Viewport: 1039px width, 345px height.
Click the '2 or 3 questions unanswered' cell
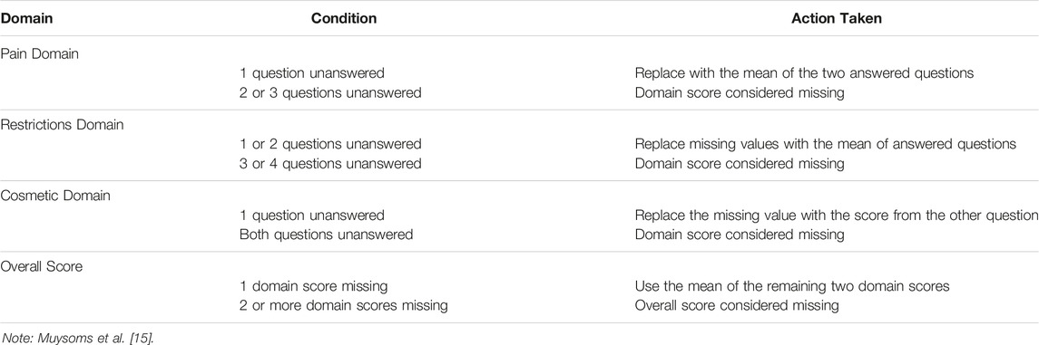pyautogui.click(x=330, y=93)
